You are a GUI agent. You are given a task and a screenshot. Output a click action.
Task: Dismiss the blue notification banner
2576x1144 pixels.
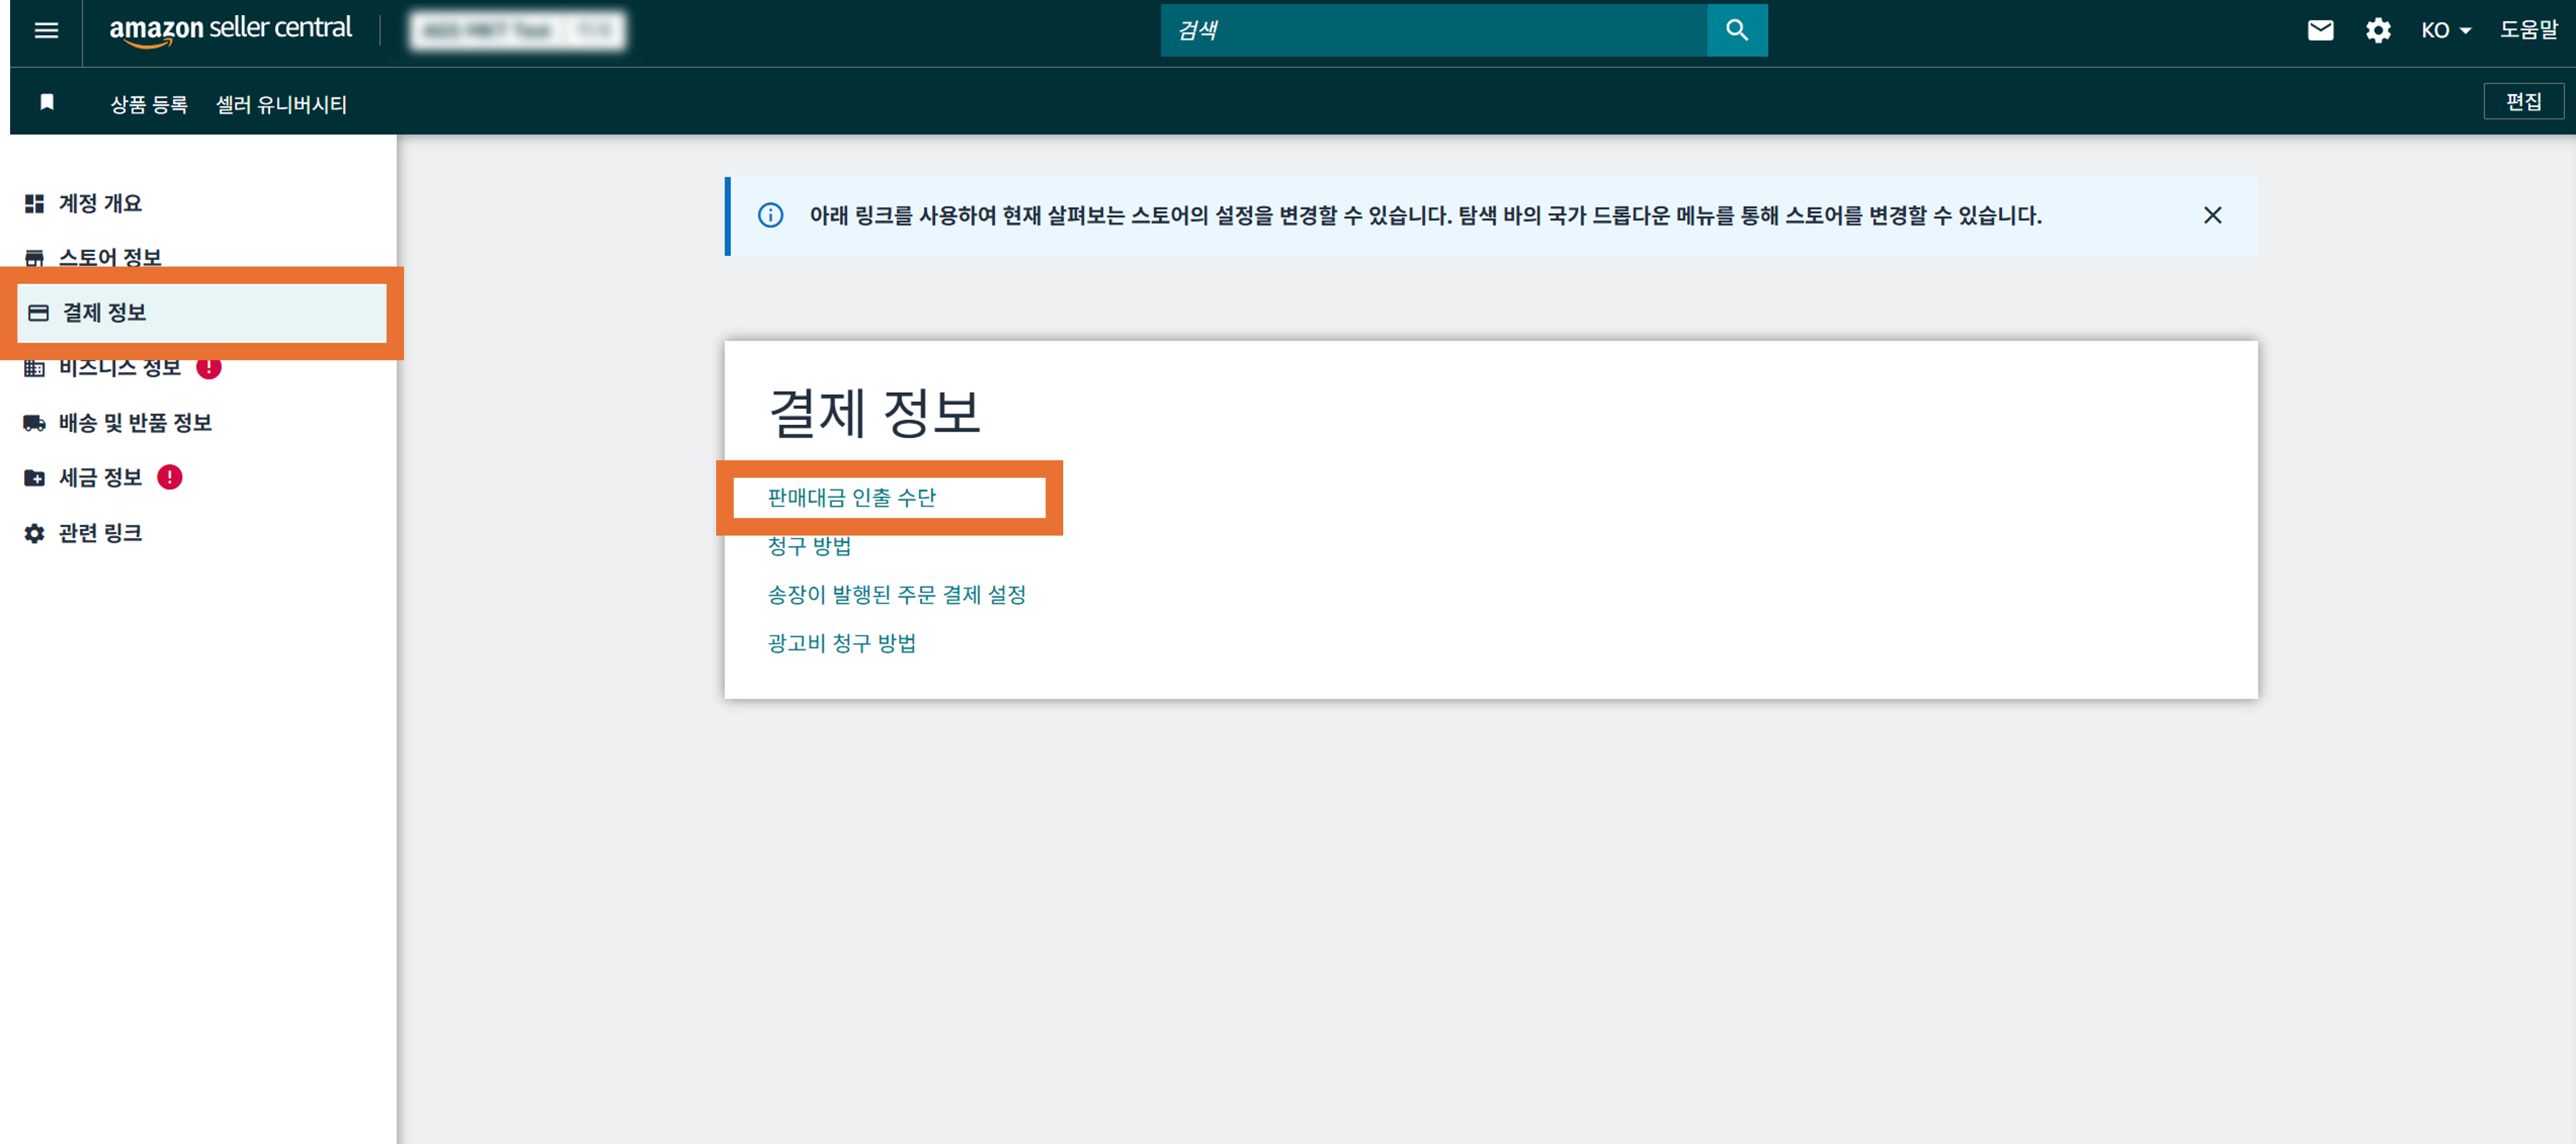pos(2212,215)
